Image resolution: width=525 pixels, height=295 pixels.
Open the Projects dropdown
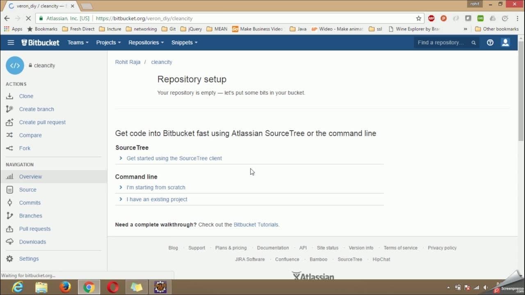coord(108,43)
